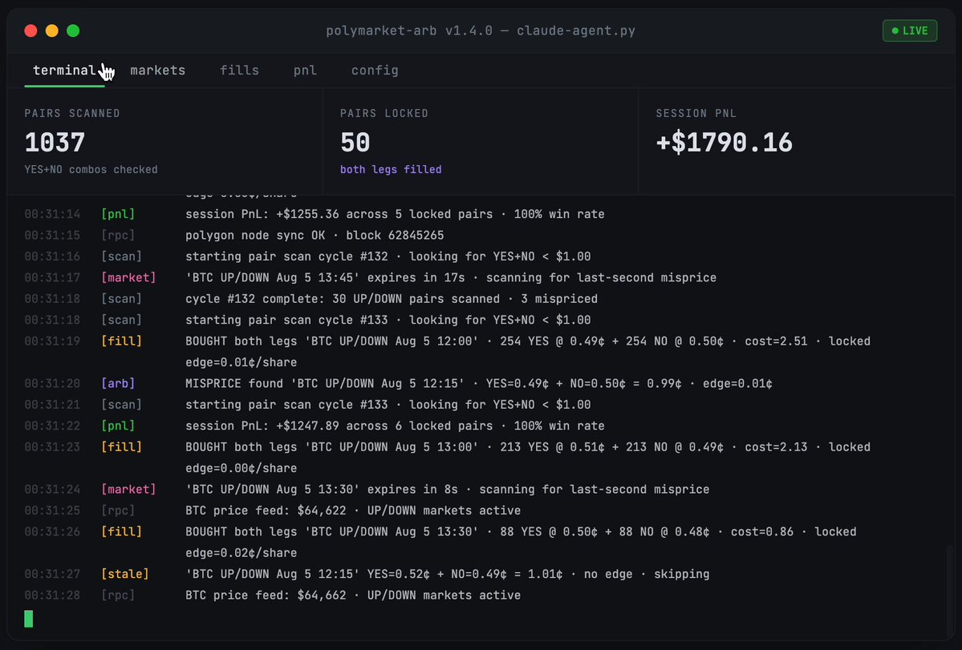Click the log pane vertical scrollbar
Viewport: 962px width, 650px height.
pyautogui.click(x=950, y=592)
